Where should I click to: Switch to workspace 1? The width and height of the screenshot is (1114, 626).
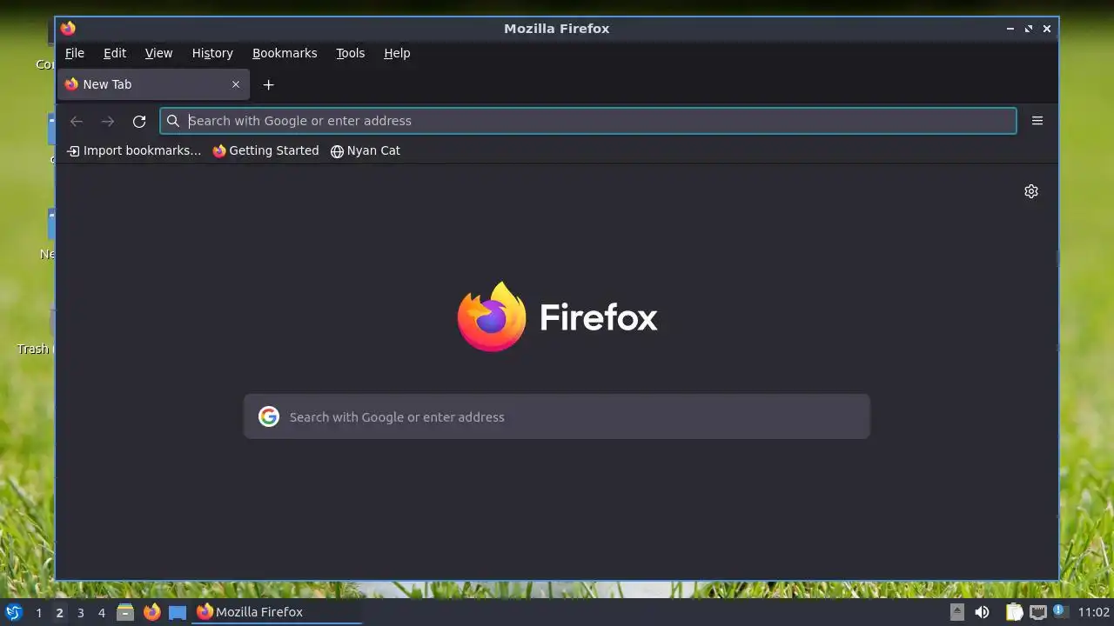pos(38,612)
